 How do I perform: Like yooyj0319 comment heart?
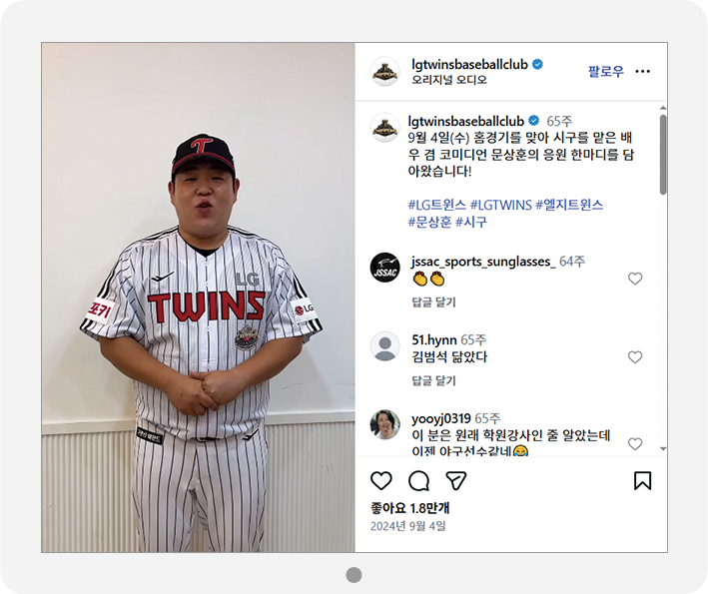[x=635, y=443]
